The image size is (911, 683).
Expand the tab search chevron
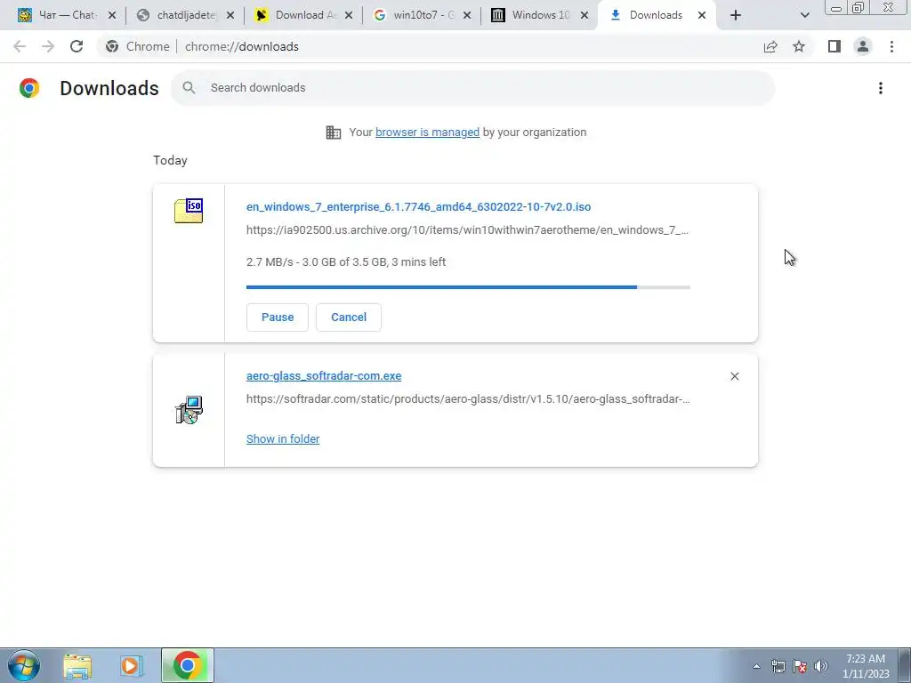pos(804,15)
